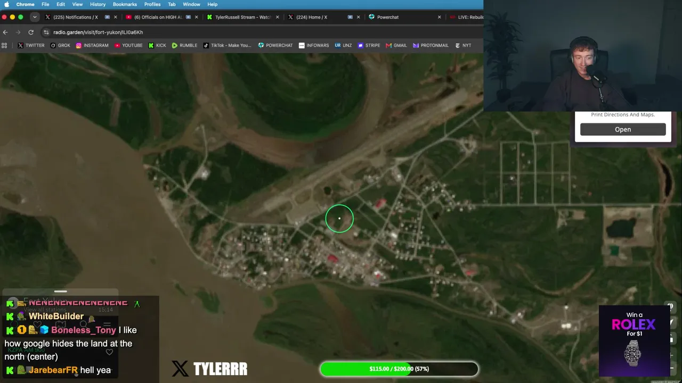Open the Window menu
The height and width of the screenshot is (383, 682).
coord(192,4)
